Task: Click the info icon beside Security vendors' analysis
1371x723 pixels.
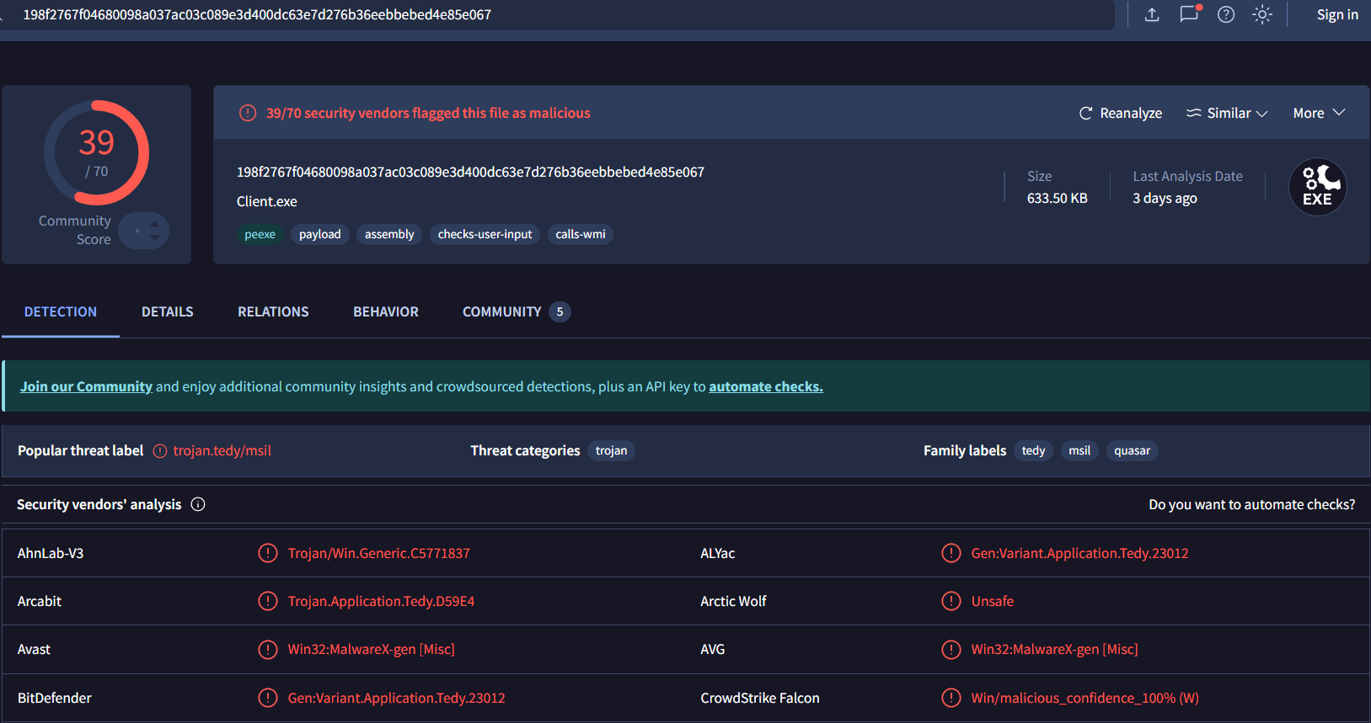Action: (x=198, y=504)
